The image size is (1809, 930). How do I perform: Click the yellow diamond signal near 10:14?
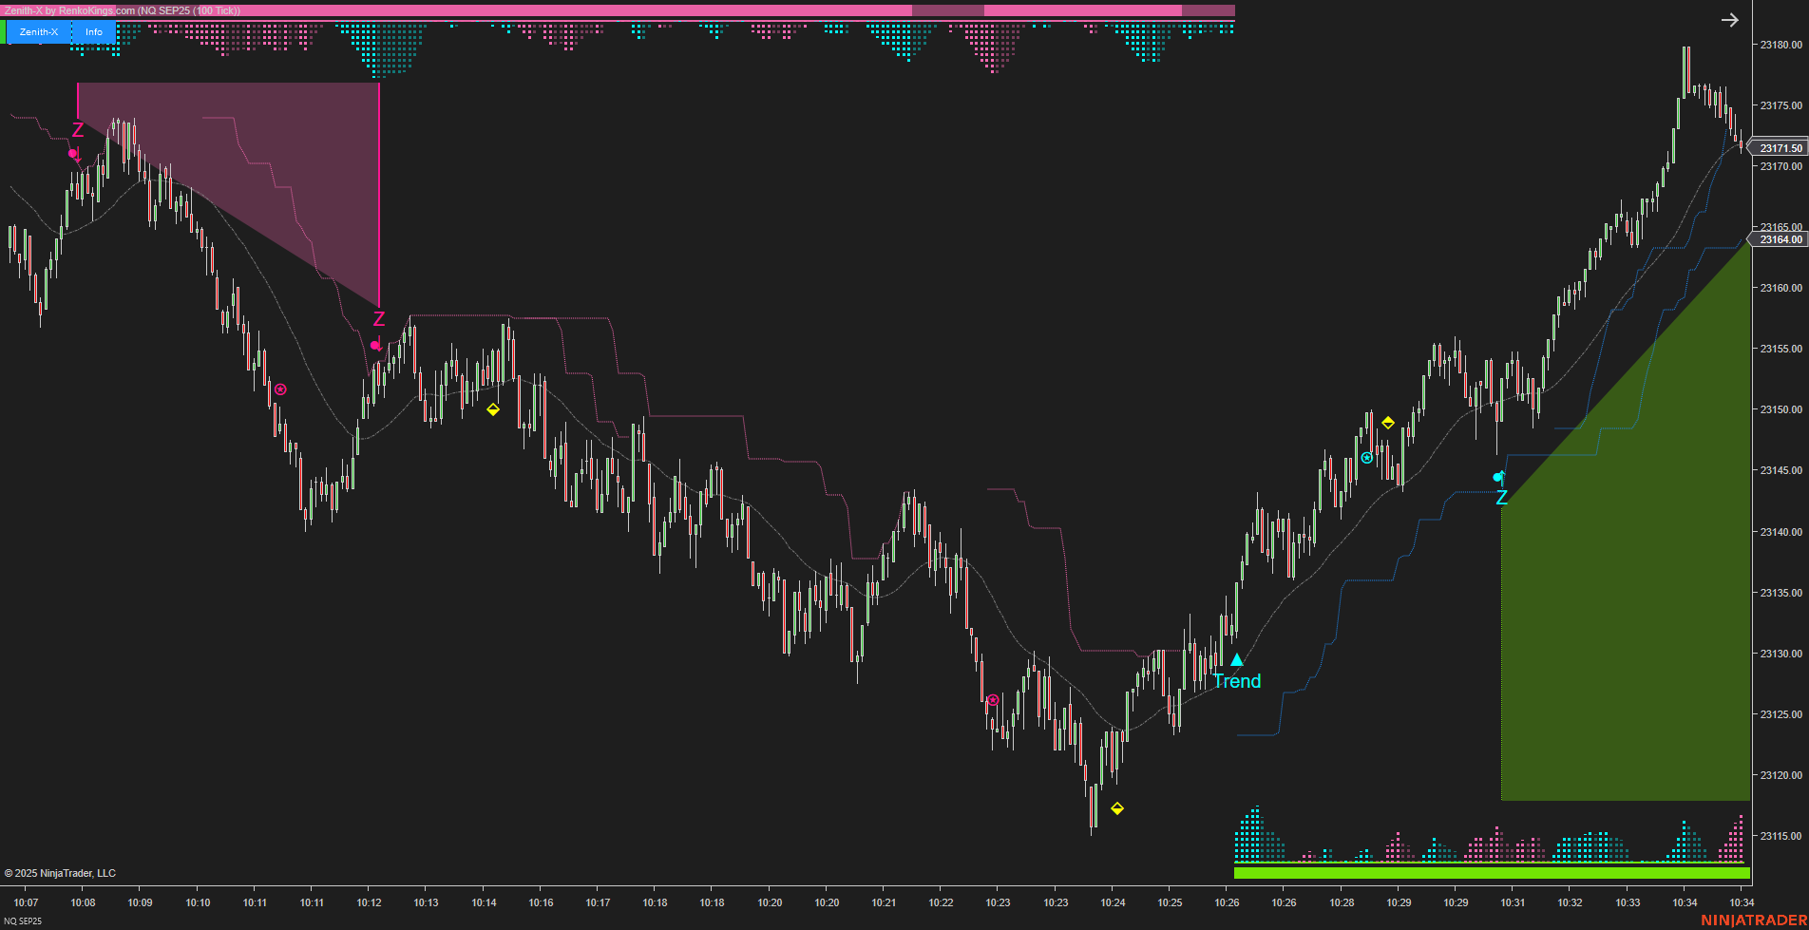[492, 410]
